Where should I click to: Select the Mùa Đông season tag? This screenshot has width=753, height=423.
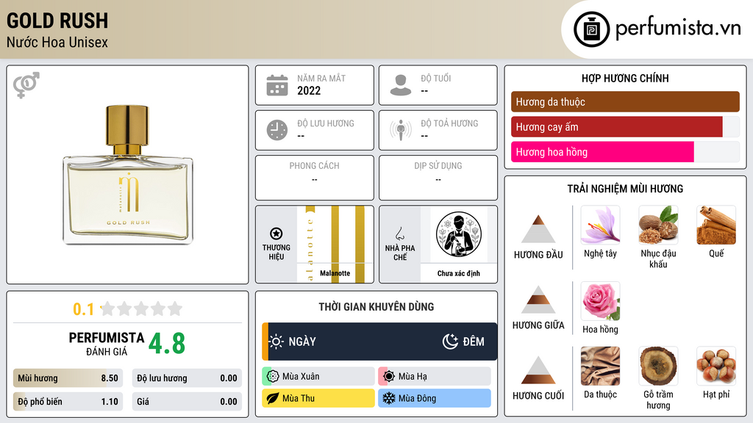[x=434, y=398]
